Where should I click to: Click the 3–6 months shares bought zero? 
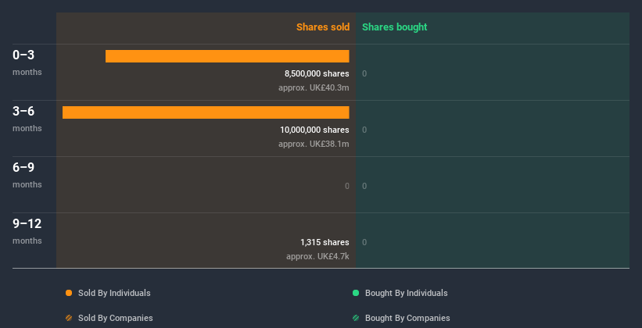click(364, 130)
